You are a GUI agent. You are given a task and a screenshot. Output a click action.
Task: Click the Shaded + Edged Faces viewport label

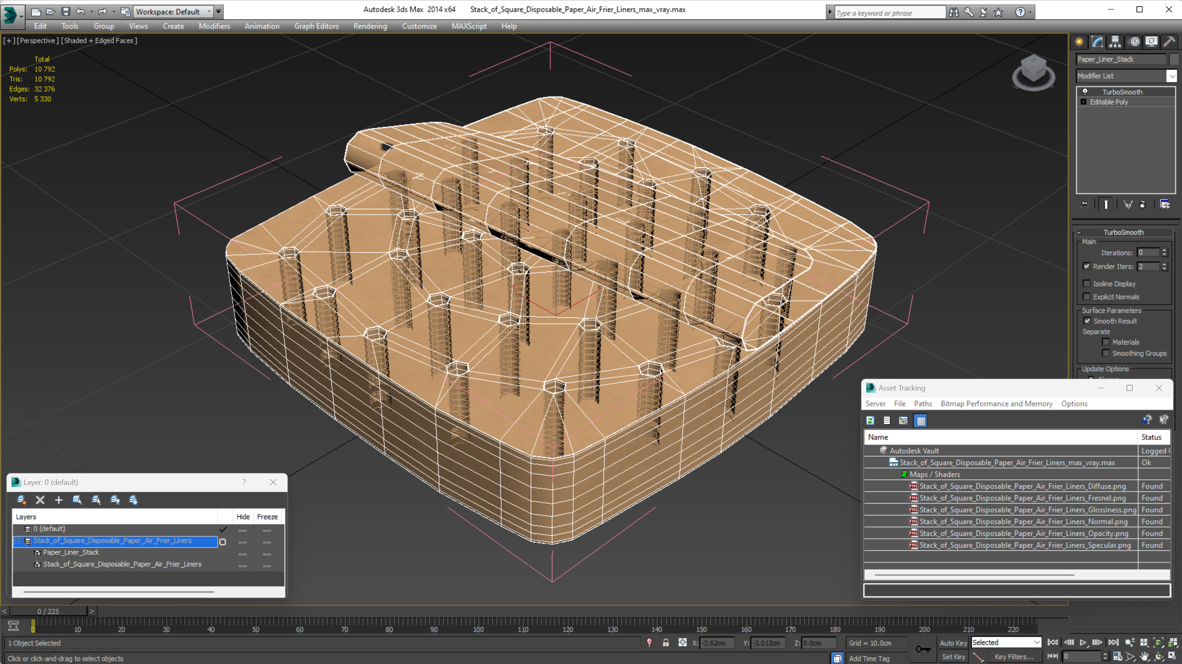[99, 40]
